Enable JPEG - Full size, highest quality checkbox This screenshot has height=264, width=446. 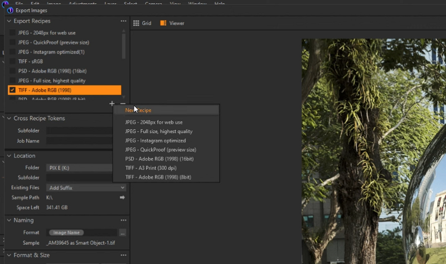12,80
